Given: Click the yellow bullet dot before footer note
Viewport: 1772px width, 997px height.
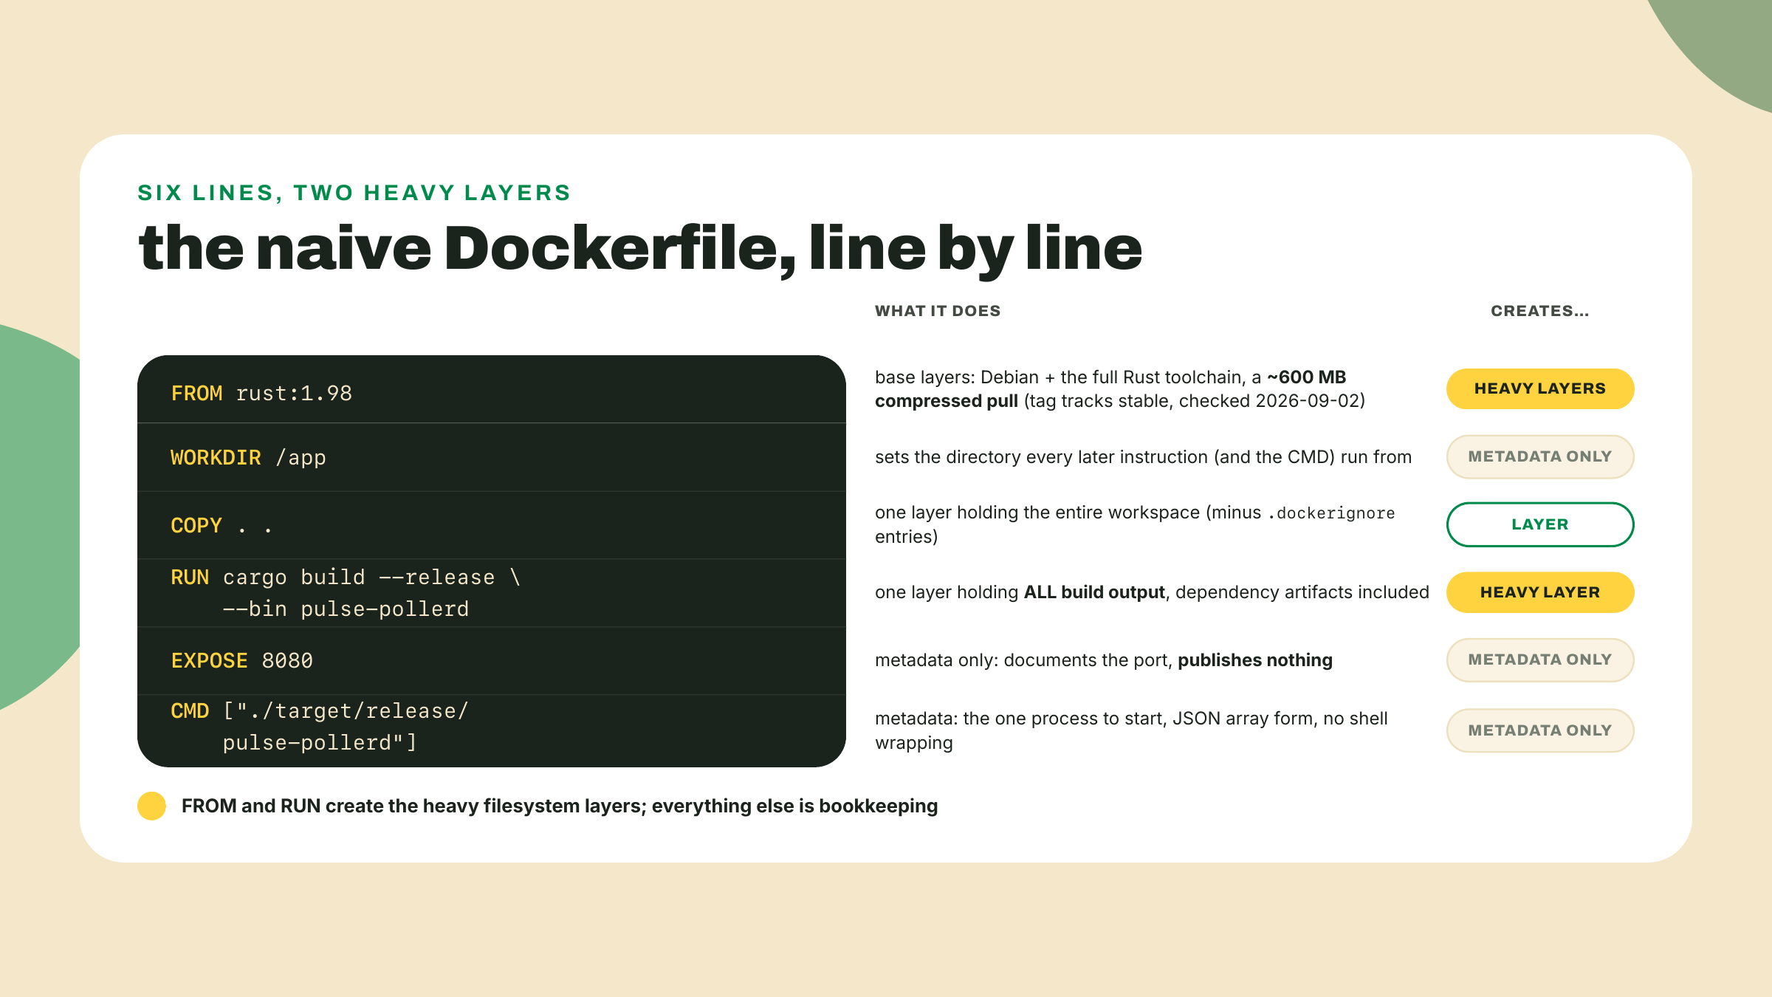Looking at the screenshot, I should tap(152, 806).
